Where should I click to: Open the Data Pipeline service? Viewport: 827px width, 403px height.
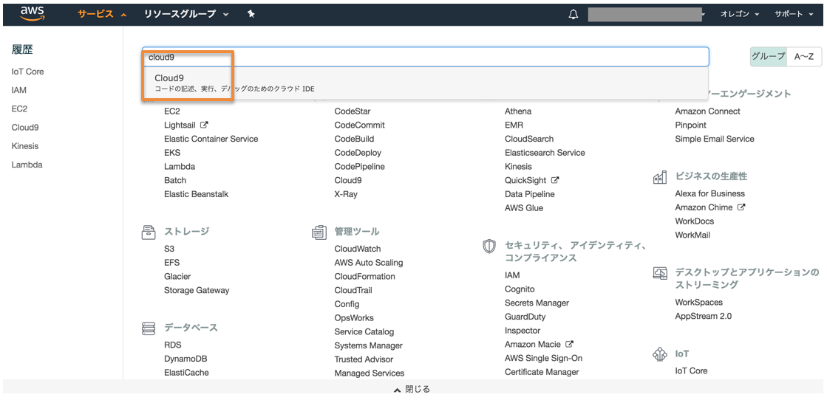pyautogui.click(x=530, y=194)
